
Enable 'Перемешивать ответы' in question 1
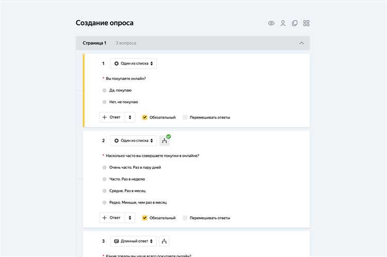185,117
